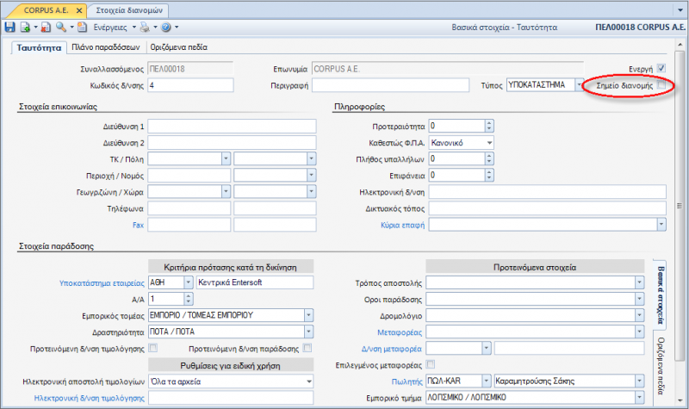Open the Εμπορικός τομέας dropdown
The width and height of the screenshot is (689, 409).
[x=308, y=315]
